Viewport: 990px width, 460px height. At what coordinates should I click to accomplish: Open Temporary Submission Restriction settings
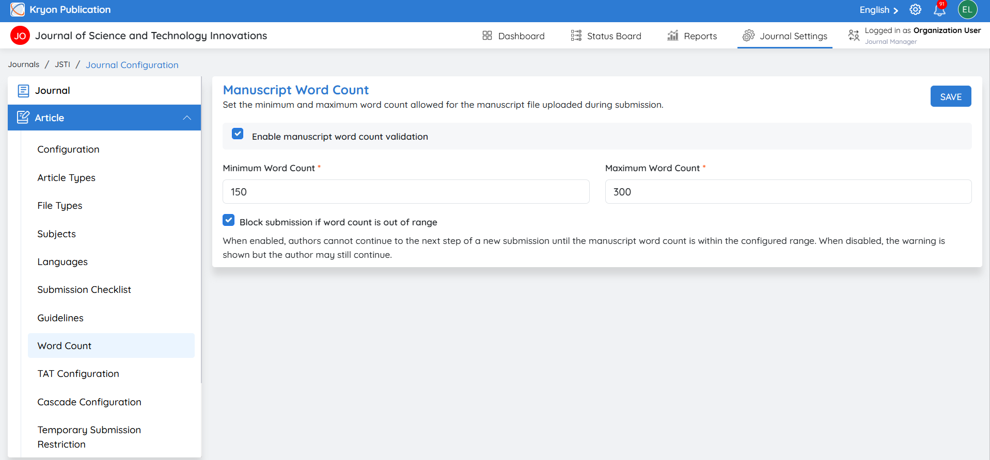[89, 437]
